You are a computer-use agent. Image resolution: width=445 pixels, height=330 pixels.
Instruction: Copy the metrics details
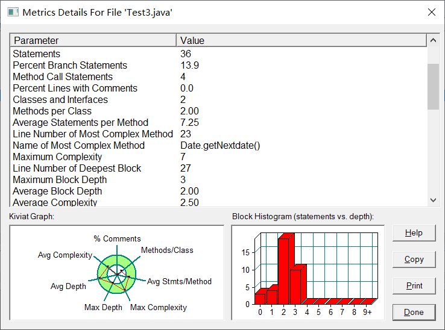[x=414, y=260]
